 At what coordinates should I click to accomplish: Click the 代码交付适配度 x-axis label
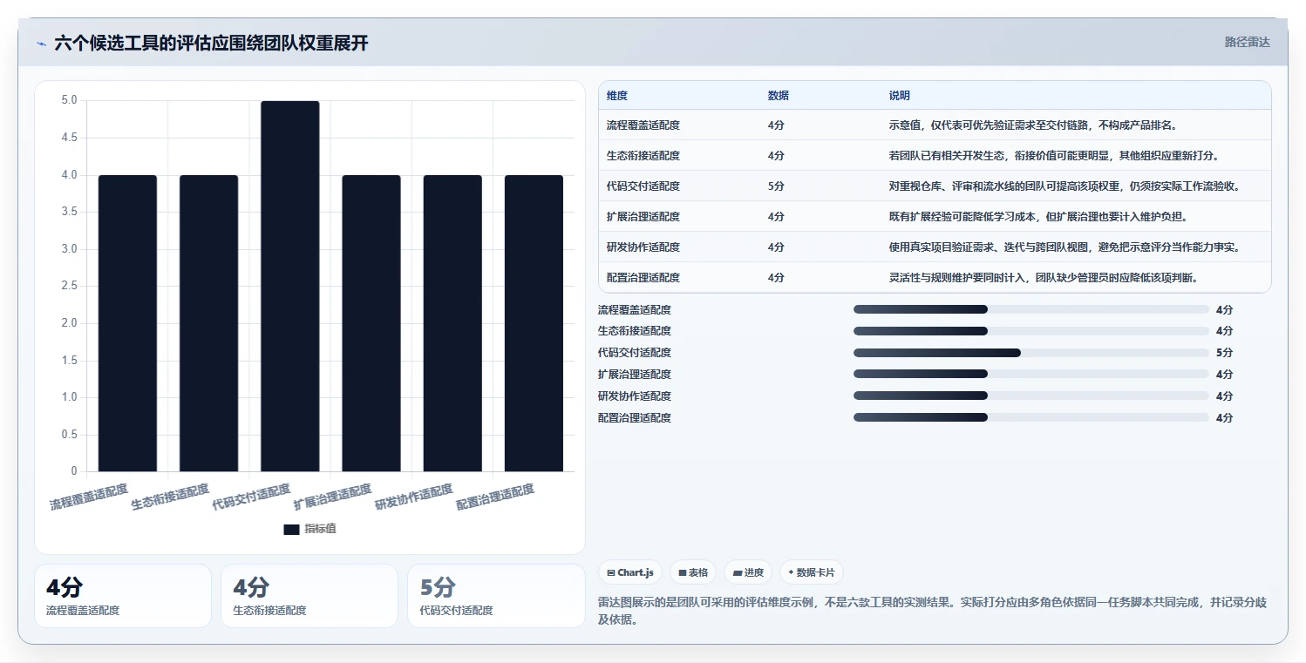coord(252,497)
